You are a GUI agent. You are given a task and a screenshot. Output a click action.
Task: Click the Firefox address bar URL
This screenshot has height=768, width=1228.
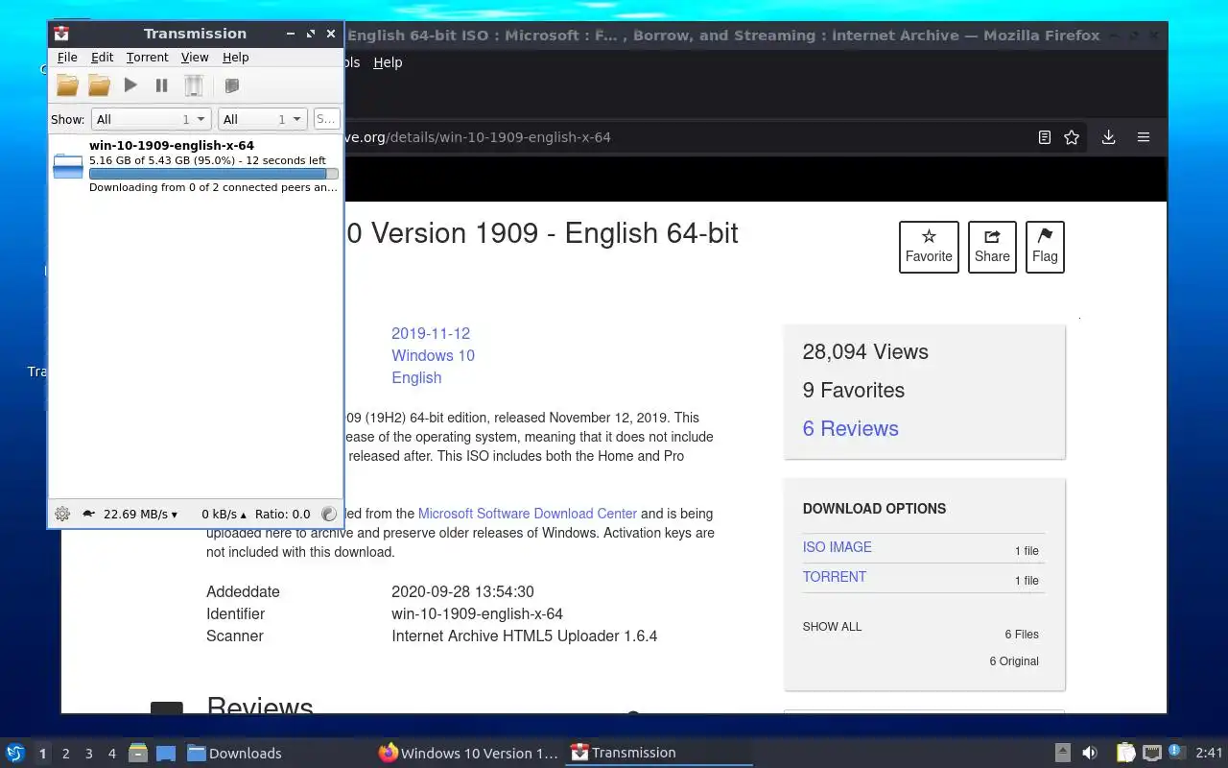point(477,137)
